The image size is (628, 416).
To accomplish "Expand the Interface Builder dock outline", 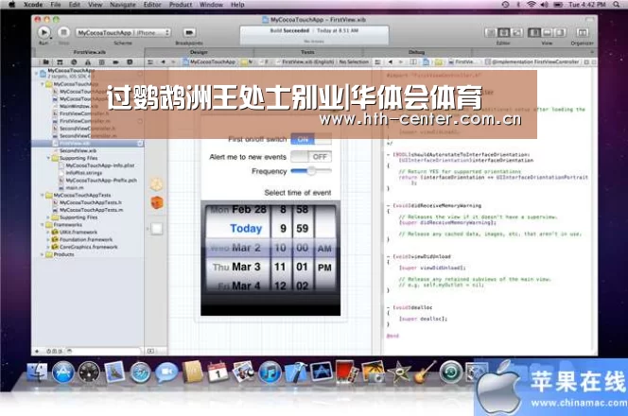I will tap(150, 351).
